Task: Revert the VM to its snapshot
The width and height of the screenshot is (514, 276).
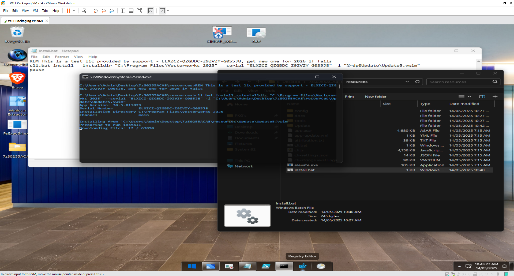Action: (x=104, y=11)
